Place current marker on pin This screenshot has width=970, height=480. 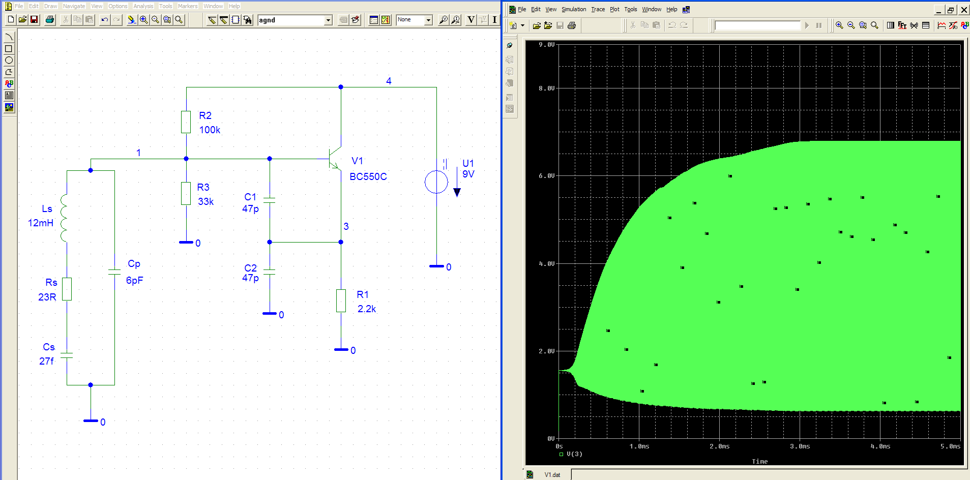tap(456, 20)
